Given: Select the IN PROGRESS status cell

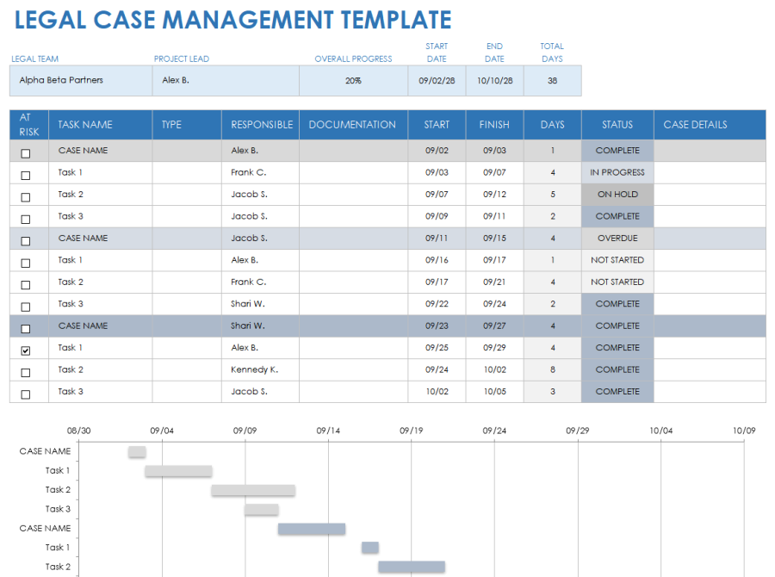Looking at the screenshot, I should tap(617, 171).
